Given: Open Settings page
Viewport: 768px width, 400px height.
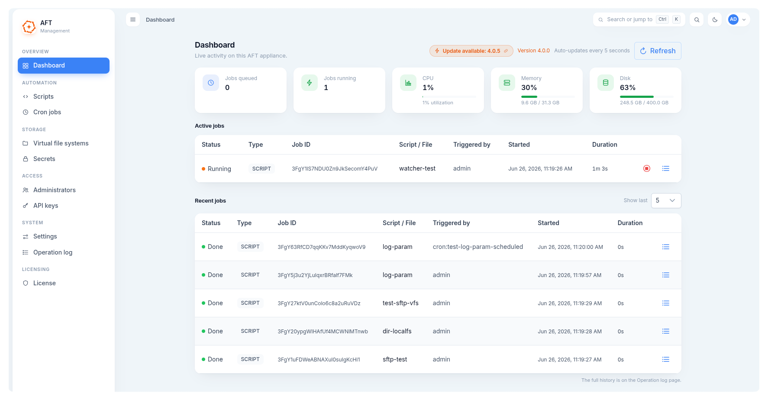Looking at the screenshot, I should pyautogui.click(x=64, y=236).
